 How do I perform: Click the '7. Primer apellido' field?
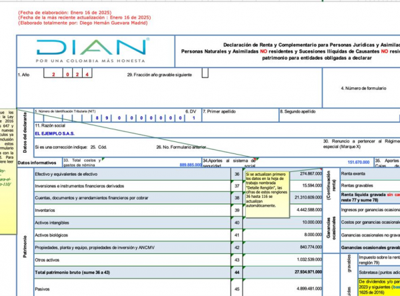point(240,115)
